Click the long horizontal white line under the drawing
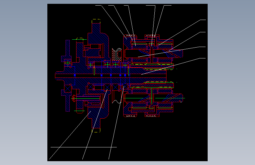This screenshot has height=165, width=255. 84,147
